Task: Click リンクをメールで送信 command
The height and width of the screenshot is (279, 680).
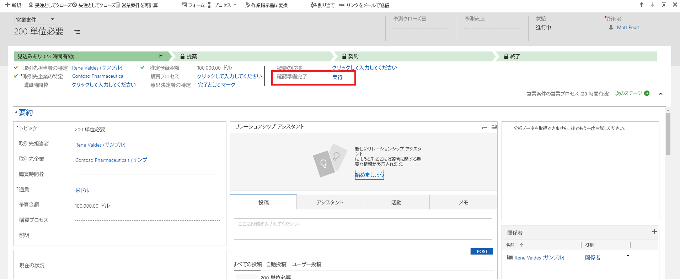Action: [x=364, y=5]
